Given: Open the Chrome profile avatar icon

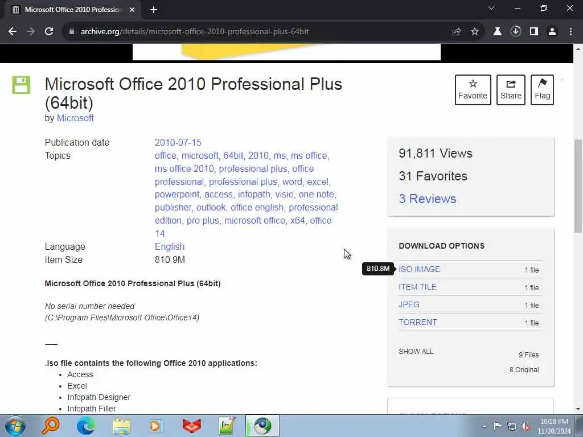Looking at the screenshot, I should pos(552,32).
